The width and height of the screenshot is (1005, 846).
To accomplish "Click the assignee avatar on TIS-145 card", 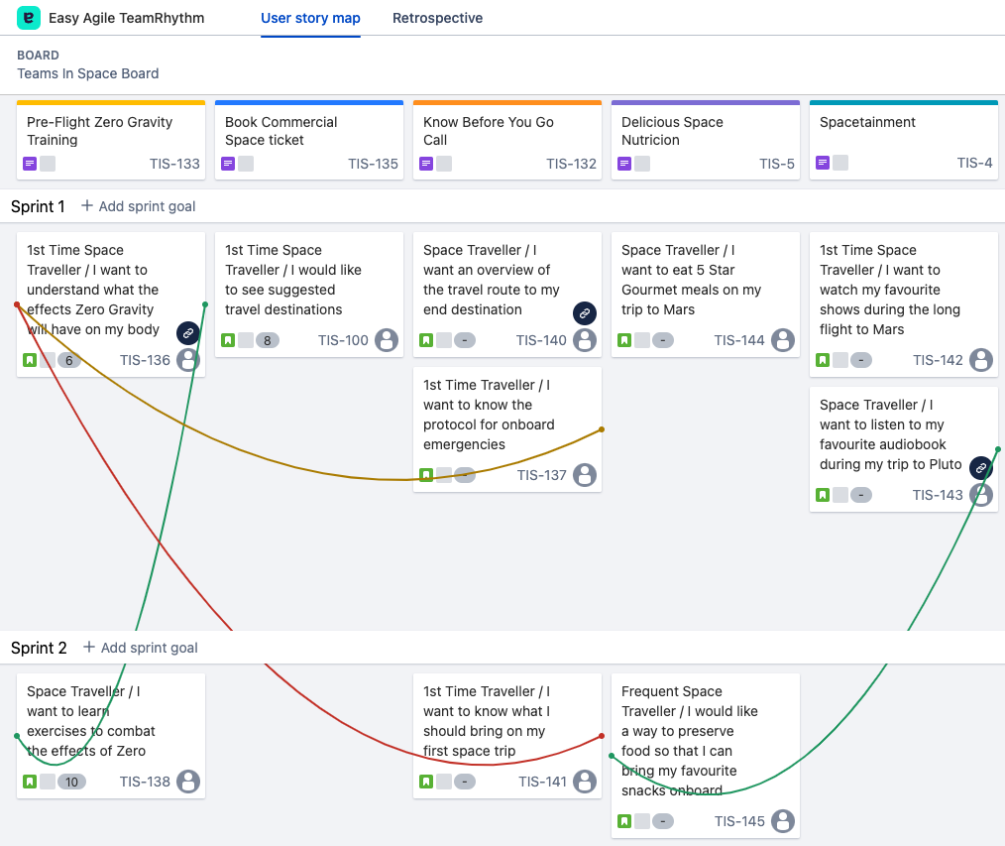I will pos(783,821).
